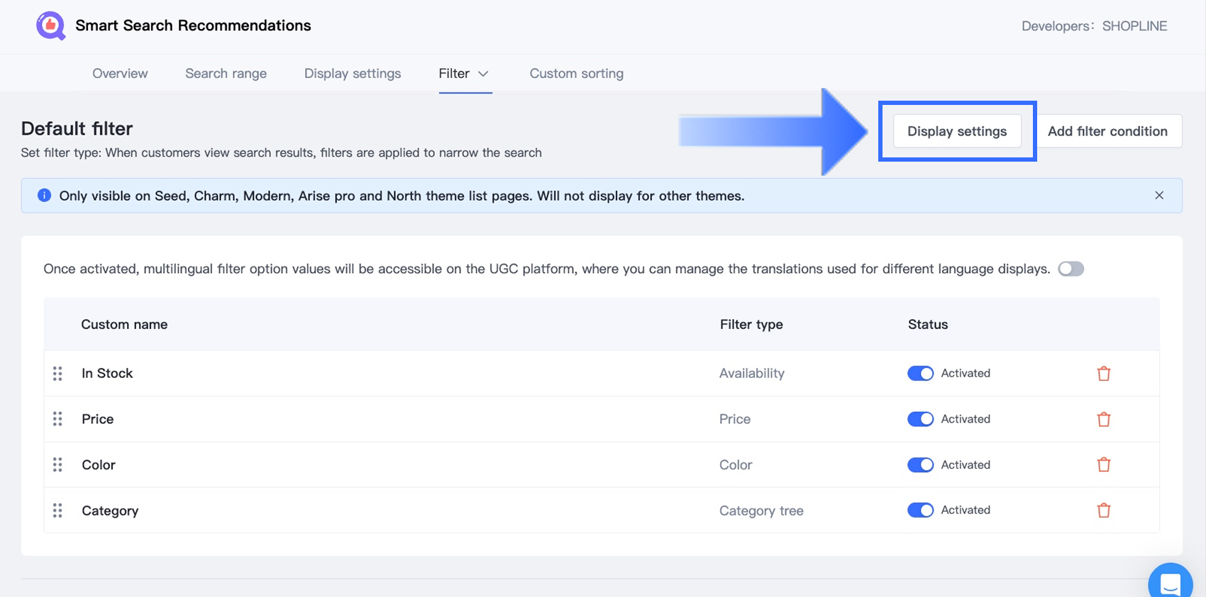
Task: Click drag handle for Category row
Action: (x=57, y=510)
